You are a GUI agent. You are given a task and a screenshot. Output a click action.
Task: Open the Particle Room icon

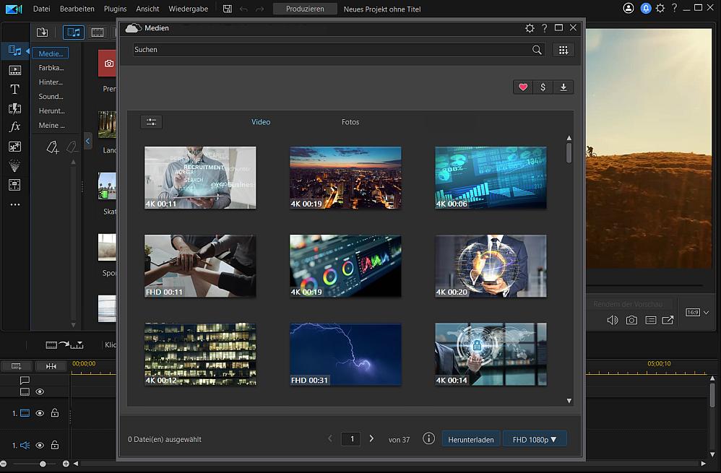tap(14, 165)
